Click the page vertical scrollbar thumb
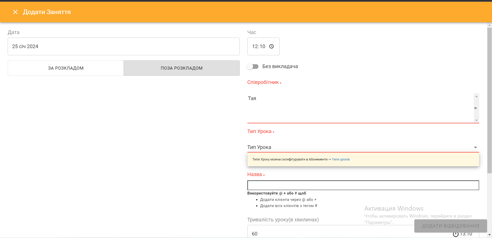 489,100
